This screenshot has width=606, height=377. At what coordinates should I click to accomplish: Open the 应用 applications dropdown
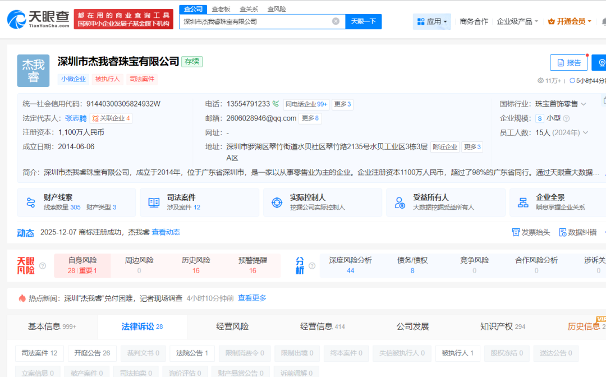[433, 21]
